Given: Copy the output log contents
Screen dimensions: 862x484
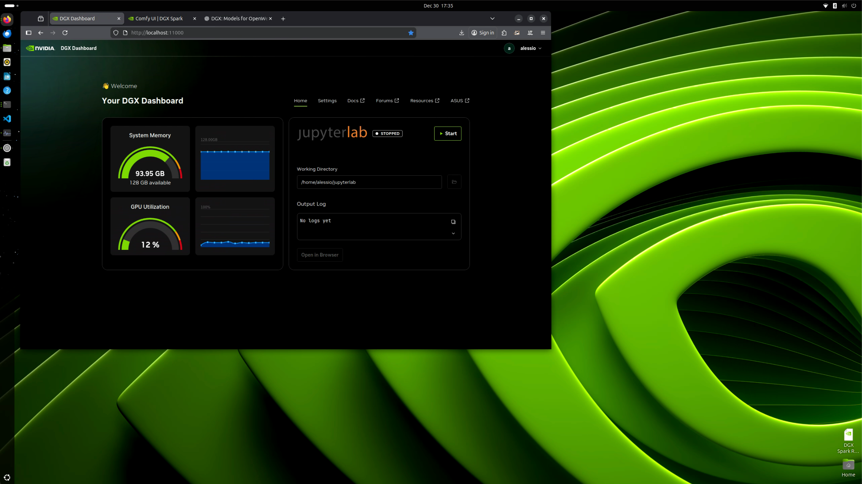Looking at the screenshot, I should pyautogui.click(x=453, y=222).
